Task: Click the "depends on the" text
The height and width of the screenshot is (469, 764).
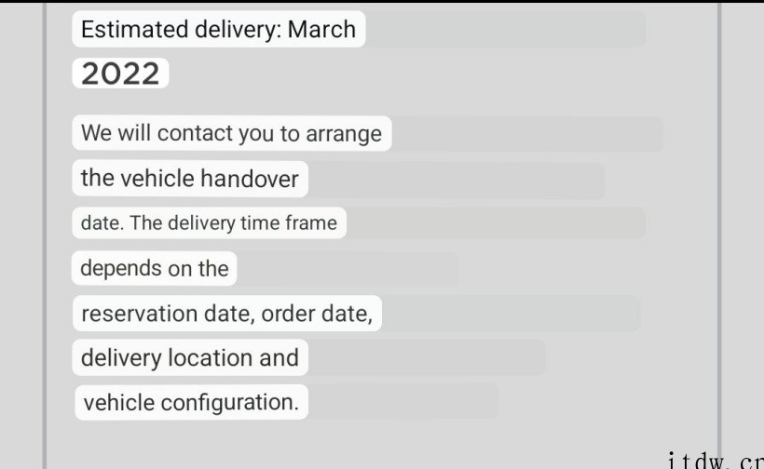Action: 154,269
